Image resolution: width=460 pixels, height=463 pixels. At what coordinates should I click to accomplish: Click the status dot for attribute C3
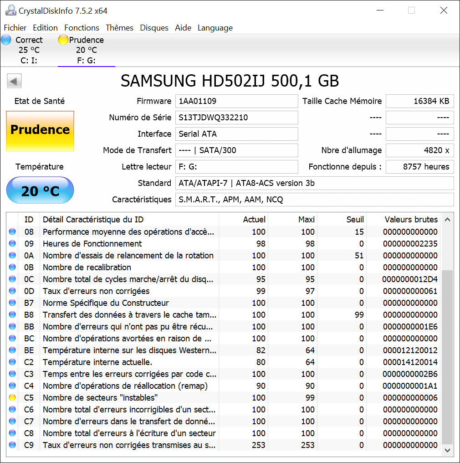coord(12,374)
